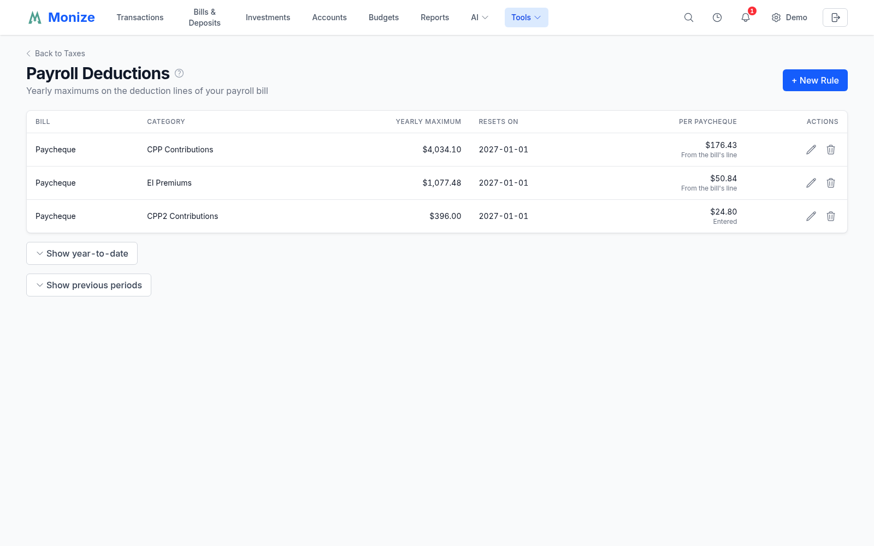Expand the Tools dropdown menu

(526, 17)
